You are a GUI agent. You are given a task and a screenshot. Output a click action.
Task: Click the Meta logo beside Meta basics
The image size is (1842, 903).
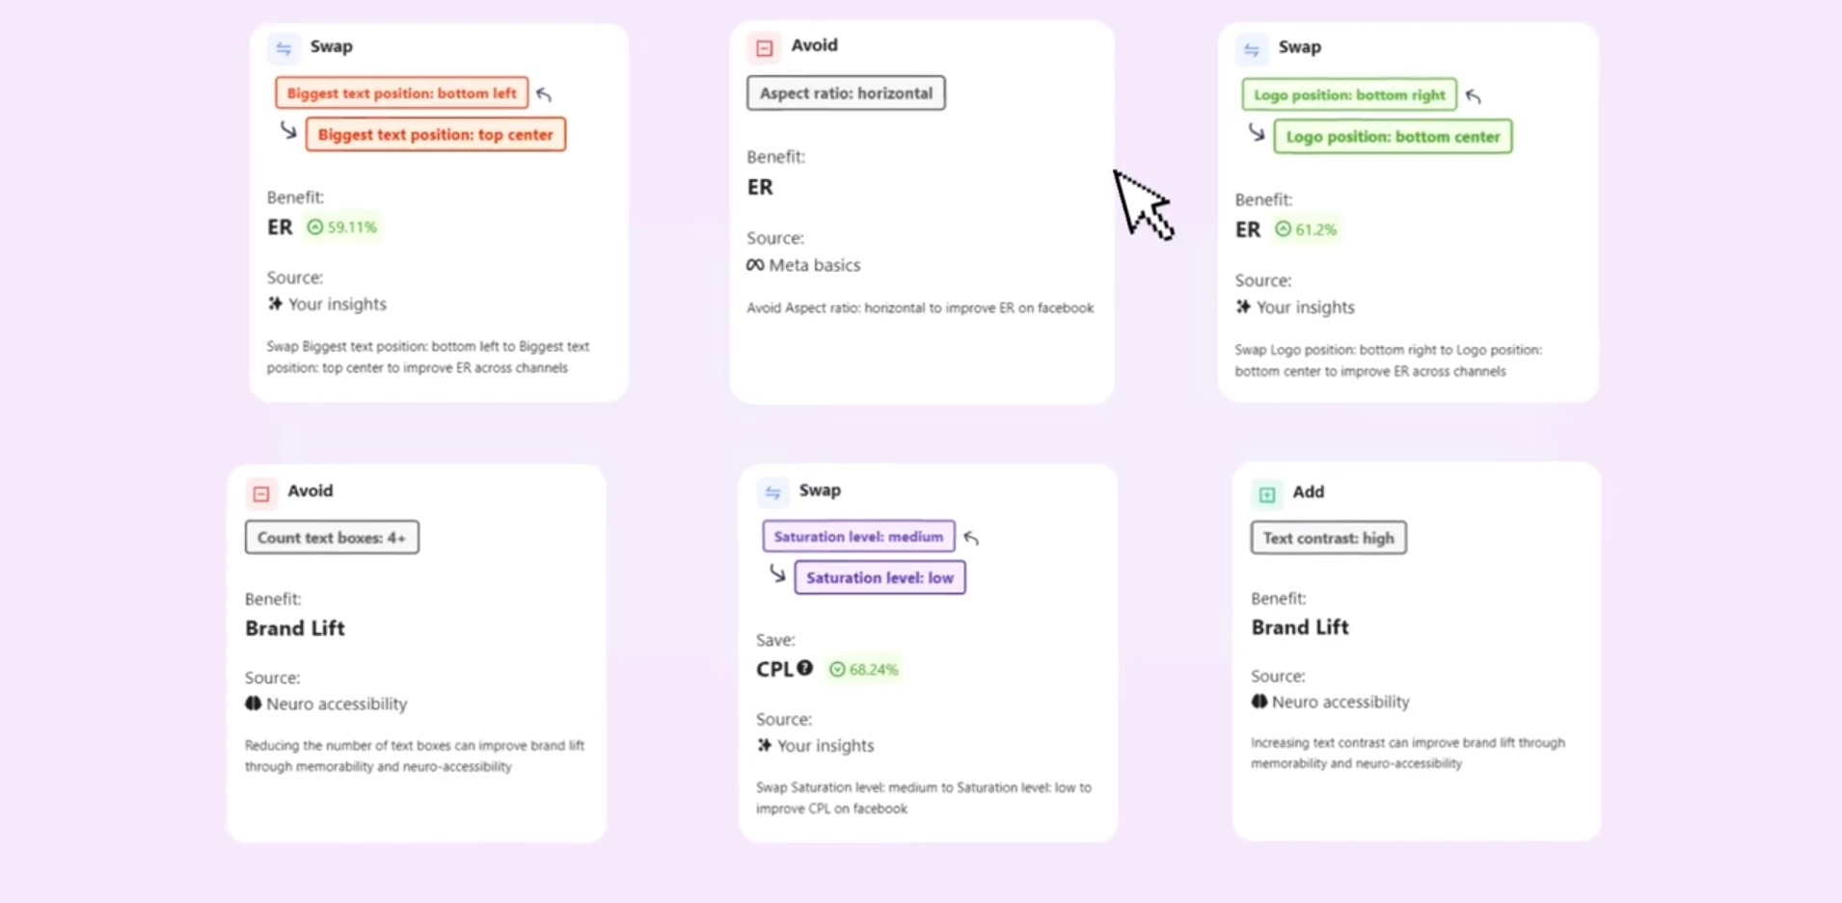pos(755,265)
